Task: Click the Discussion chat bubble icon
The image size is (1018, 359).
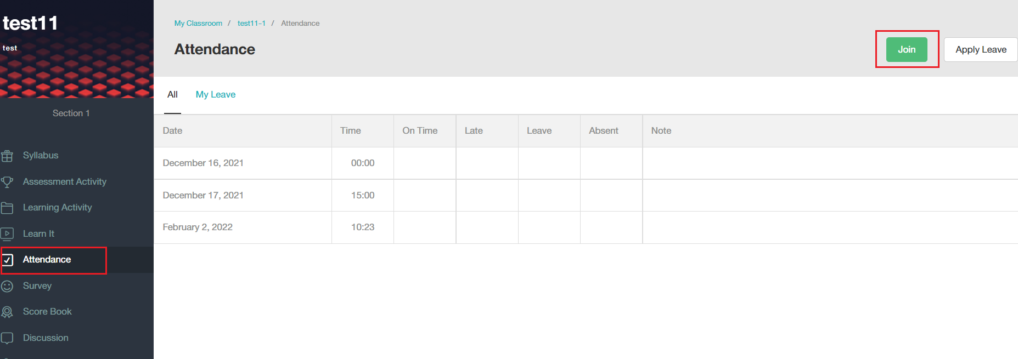Action: click(7, 338)
